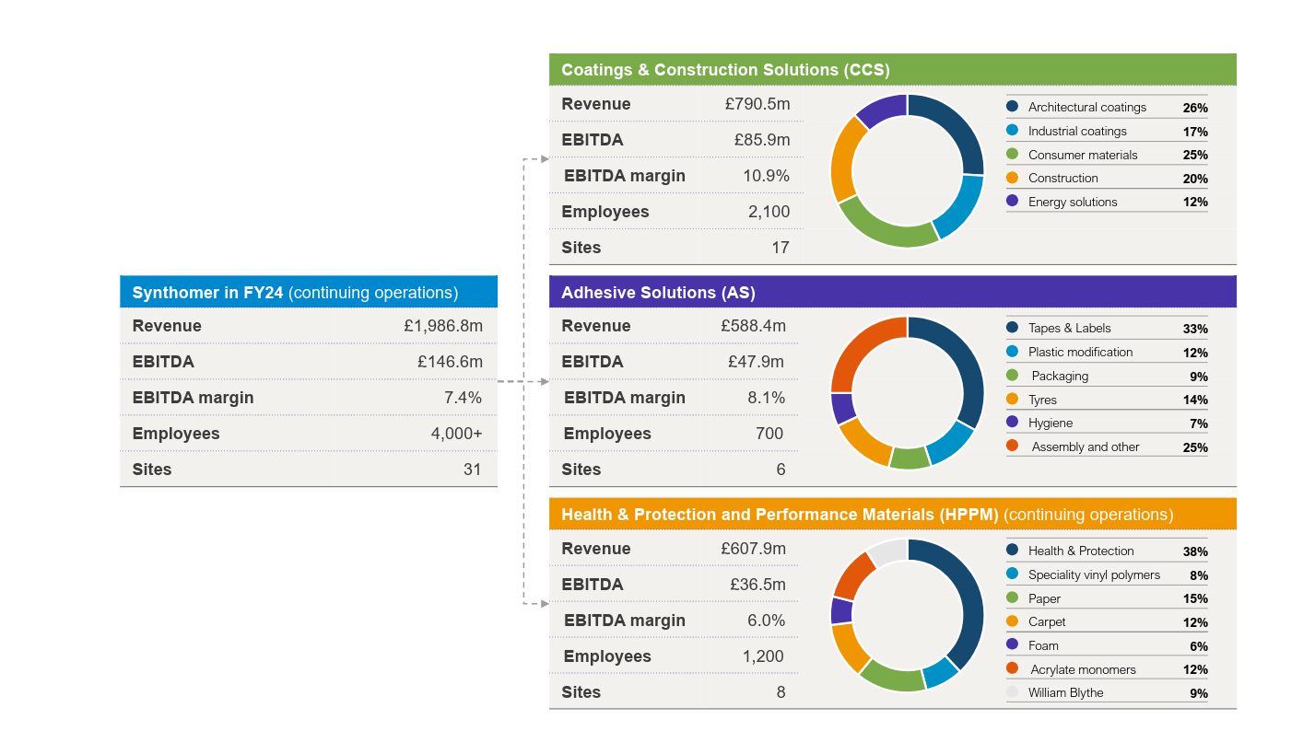Click the Tapes & Labels legend dot

[1012, 328]
